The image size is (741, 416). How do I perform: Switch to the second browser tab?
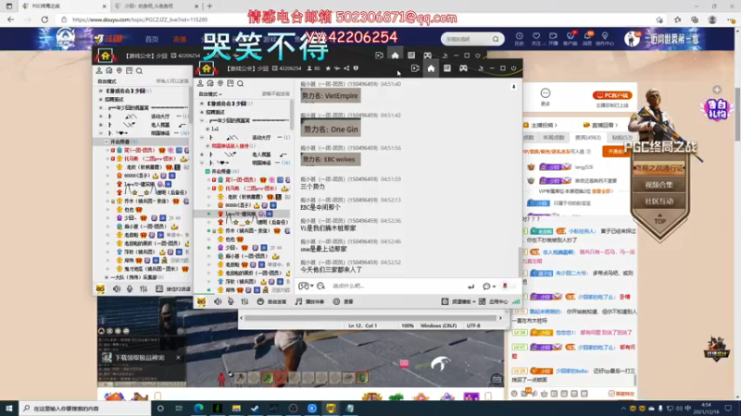point(156,6)
